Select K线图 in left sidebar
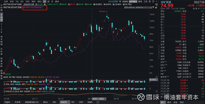The image size is (205, 104). pos(2,17)
